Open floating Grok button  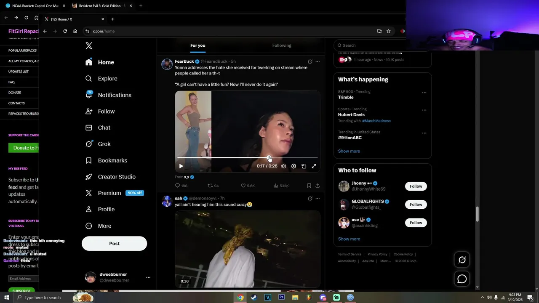click(x=462, y=260)
